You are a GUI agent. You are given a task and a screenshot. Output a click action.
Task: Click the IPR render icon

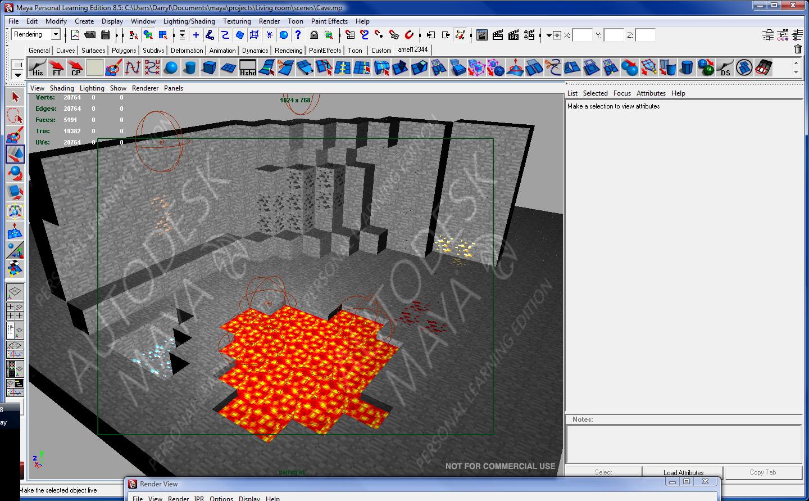(x=513, y=35)
